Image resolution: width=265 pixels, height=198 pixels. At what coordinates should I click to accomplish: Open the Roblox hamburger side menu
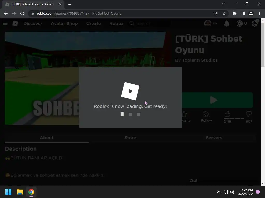pos(5,23)
